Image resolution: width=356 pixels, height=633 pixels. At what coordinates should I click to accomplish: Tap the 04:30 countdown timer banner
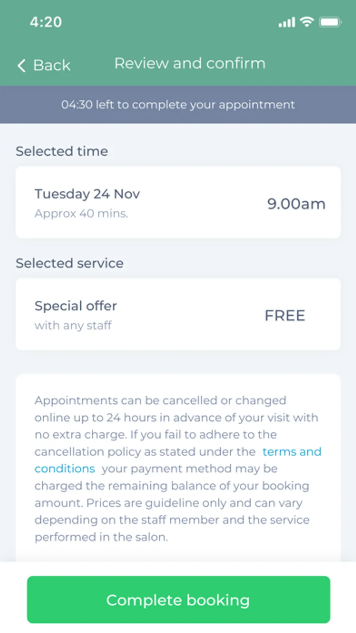[178, 105]
